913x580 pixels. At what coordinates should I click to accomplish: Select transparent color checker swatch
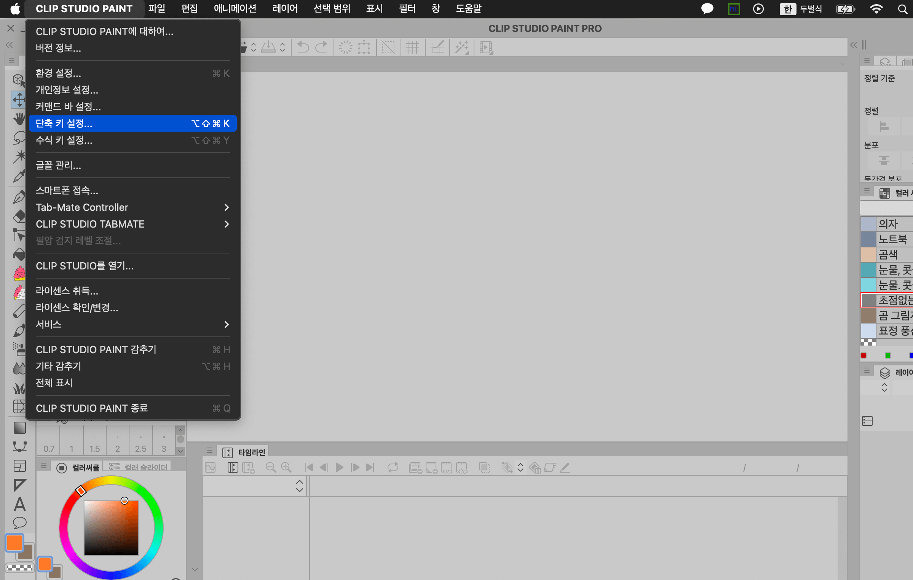pos(19,568)
